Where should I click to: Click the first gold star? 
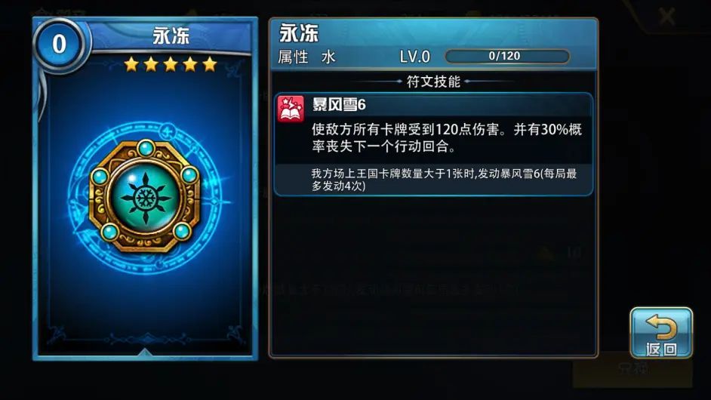(131, 64)
